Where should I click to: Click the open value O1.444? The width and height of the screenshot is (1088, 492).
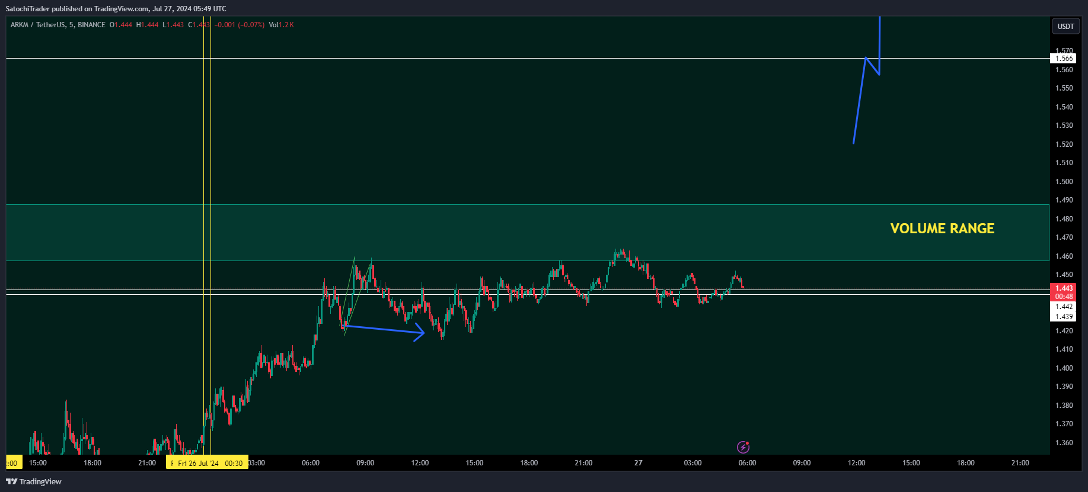click(121, 25)
